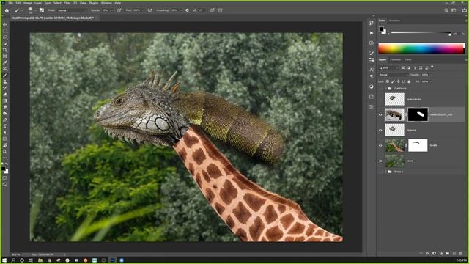Create a new group folder icon
This screenshot has width=469, height=264.
(448, 254)
